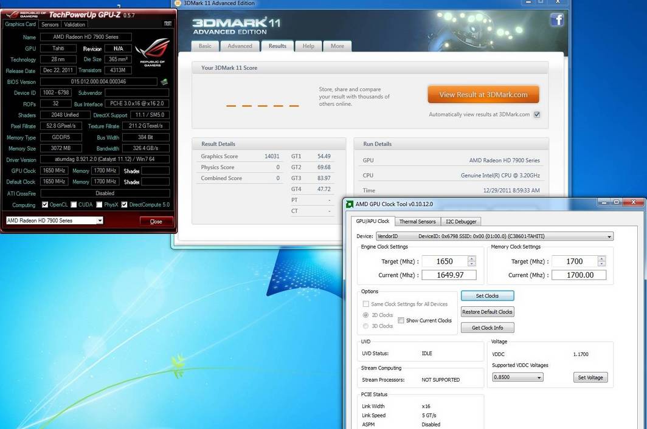Enable the CUDA checkbox in GPU-Z
This screenshot has width=647, height=429.
pyautogui.click(x=75, y=204)
